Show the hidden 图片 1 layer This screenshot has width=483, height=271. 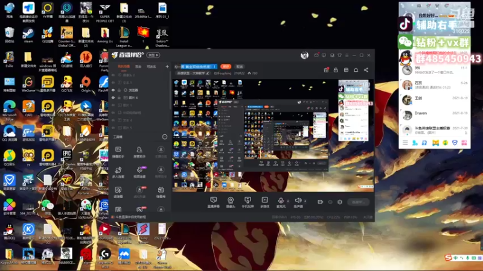click(x=113, y=105)
